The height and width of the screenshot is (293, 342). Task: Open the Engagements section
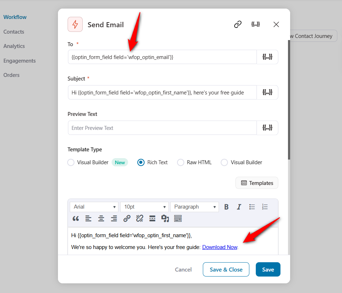click(20, 61)
